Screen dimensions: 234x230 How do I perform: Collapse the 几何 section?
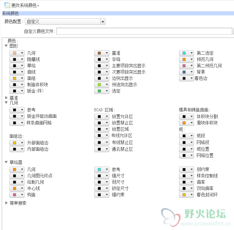6,103
